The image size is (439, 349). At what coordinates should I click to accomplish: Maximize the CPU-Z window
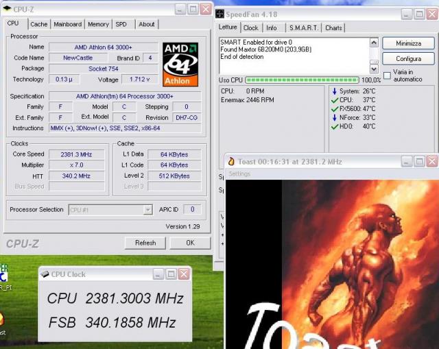tap(193, 9)
